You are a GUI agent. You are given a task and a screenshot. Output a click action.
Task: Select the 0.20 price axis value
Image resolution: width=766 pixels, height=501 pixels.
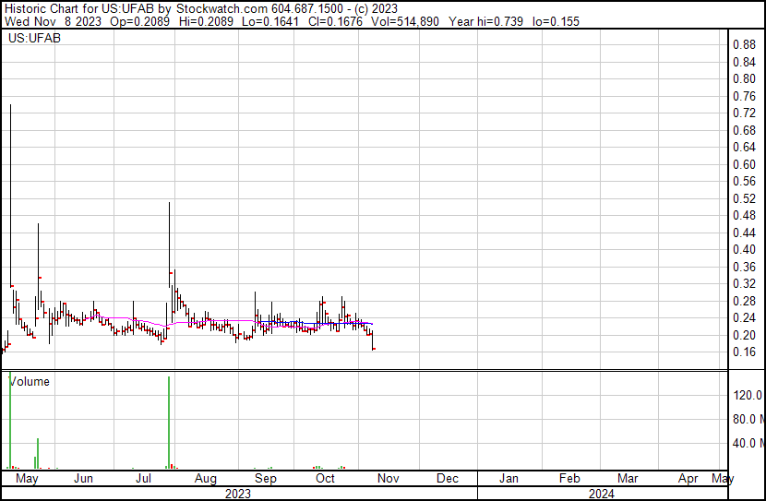(744, 336)
